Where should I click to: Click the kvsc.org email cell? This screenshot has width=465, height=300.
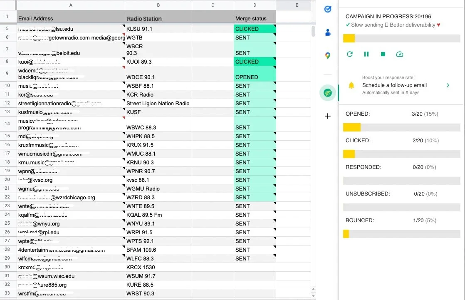pyautogui.click(x=71, y=180)
